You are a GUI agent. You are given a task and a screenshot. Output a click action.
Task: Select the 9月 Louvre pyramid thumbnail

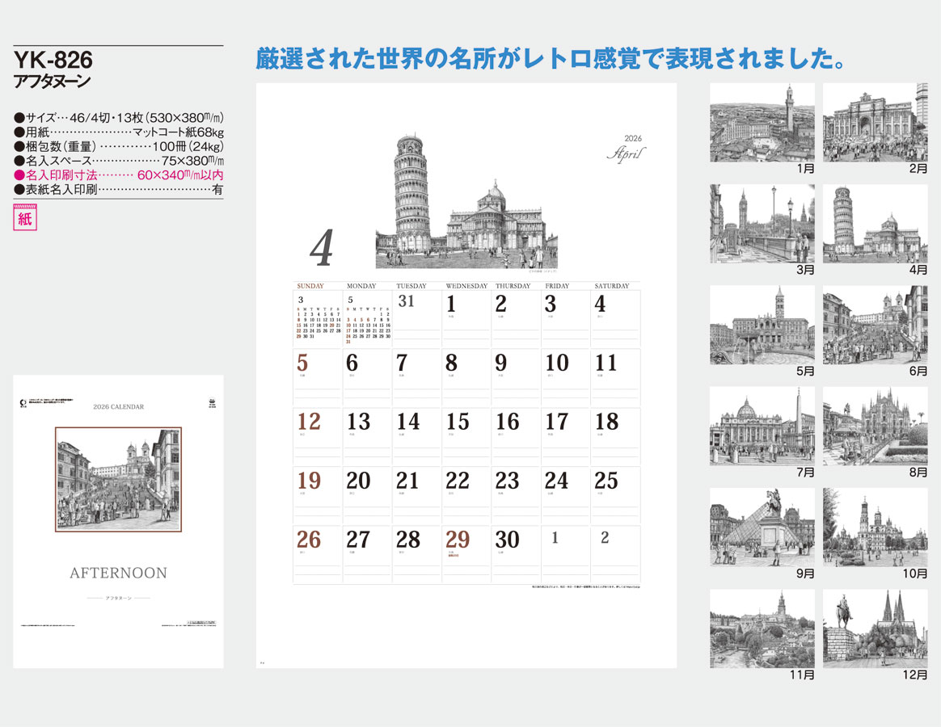[762, 527]
